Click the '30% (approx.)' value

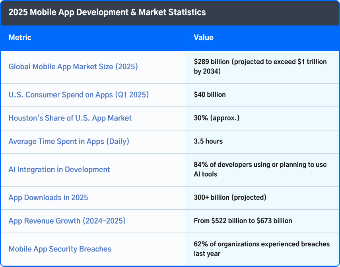216,118
